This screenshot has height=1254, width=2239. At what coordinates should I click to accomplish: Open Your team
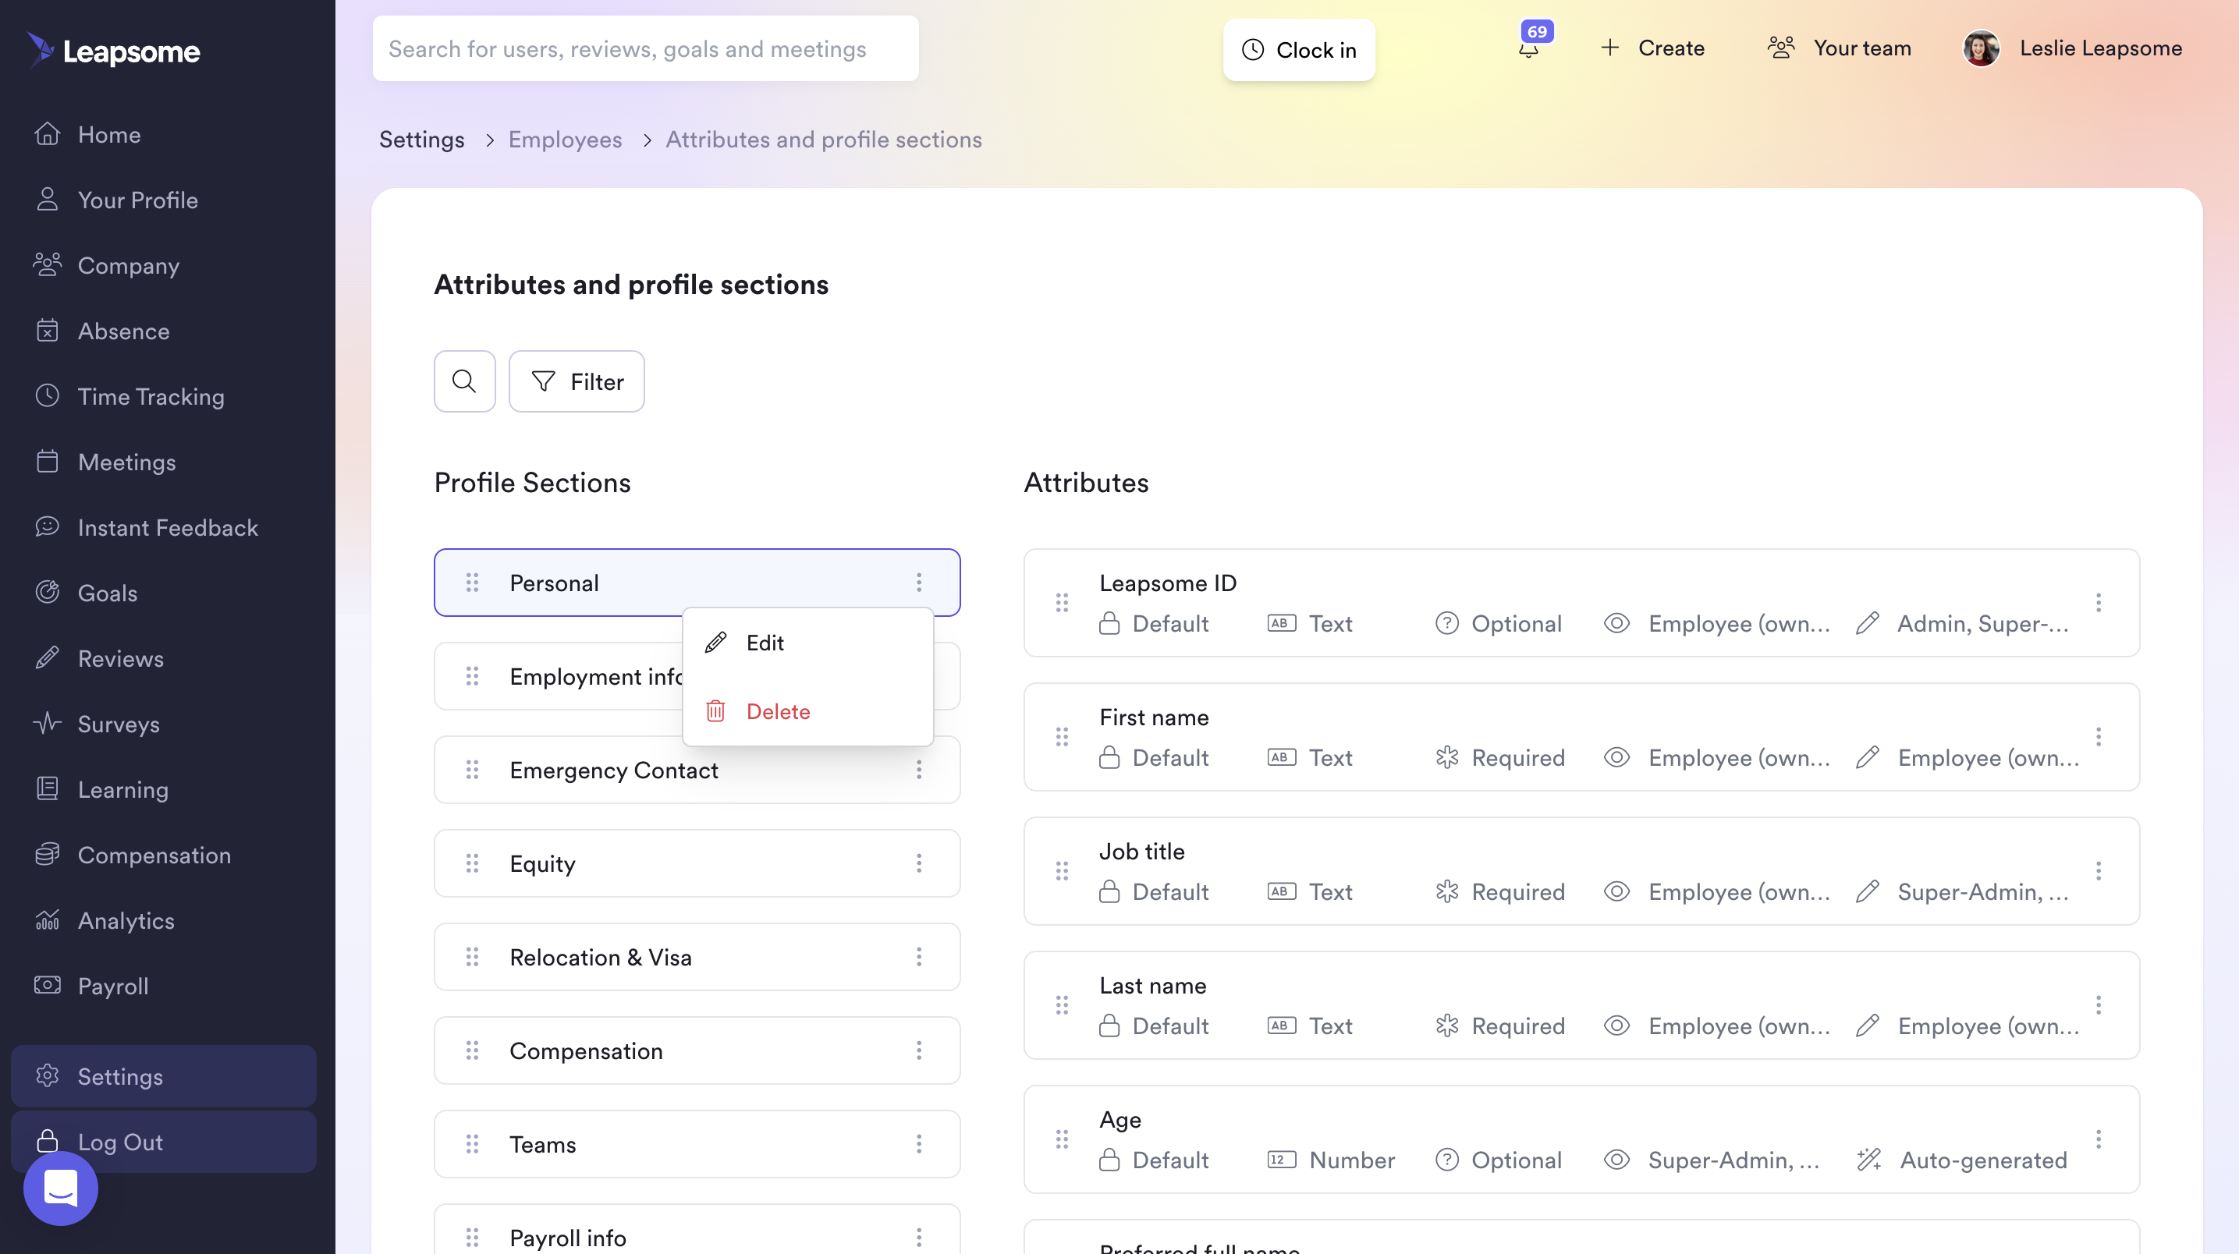tap(1840, 48)
